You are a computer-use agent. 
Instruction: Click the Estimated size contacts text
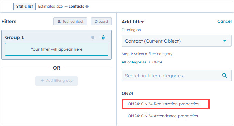[61, 7]
